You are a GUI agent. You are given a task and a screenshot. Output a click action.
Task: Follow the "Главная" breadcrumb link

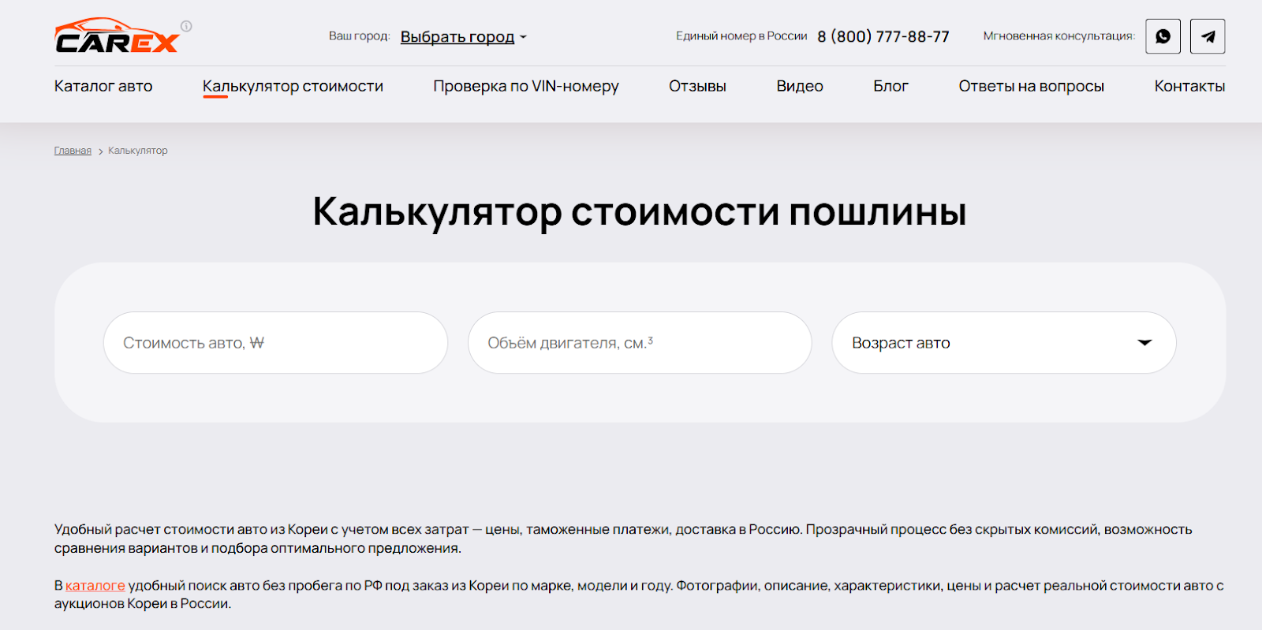tap(73, 151)
